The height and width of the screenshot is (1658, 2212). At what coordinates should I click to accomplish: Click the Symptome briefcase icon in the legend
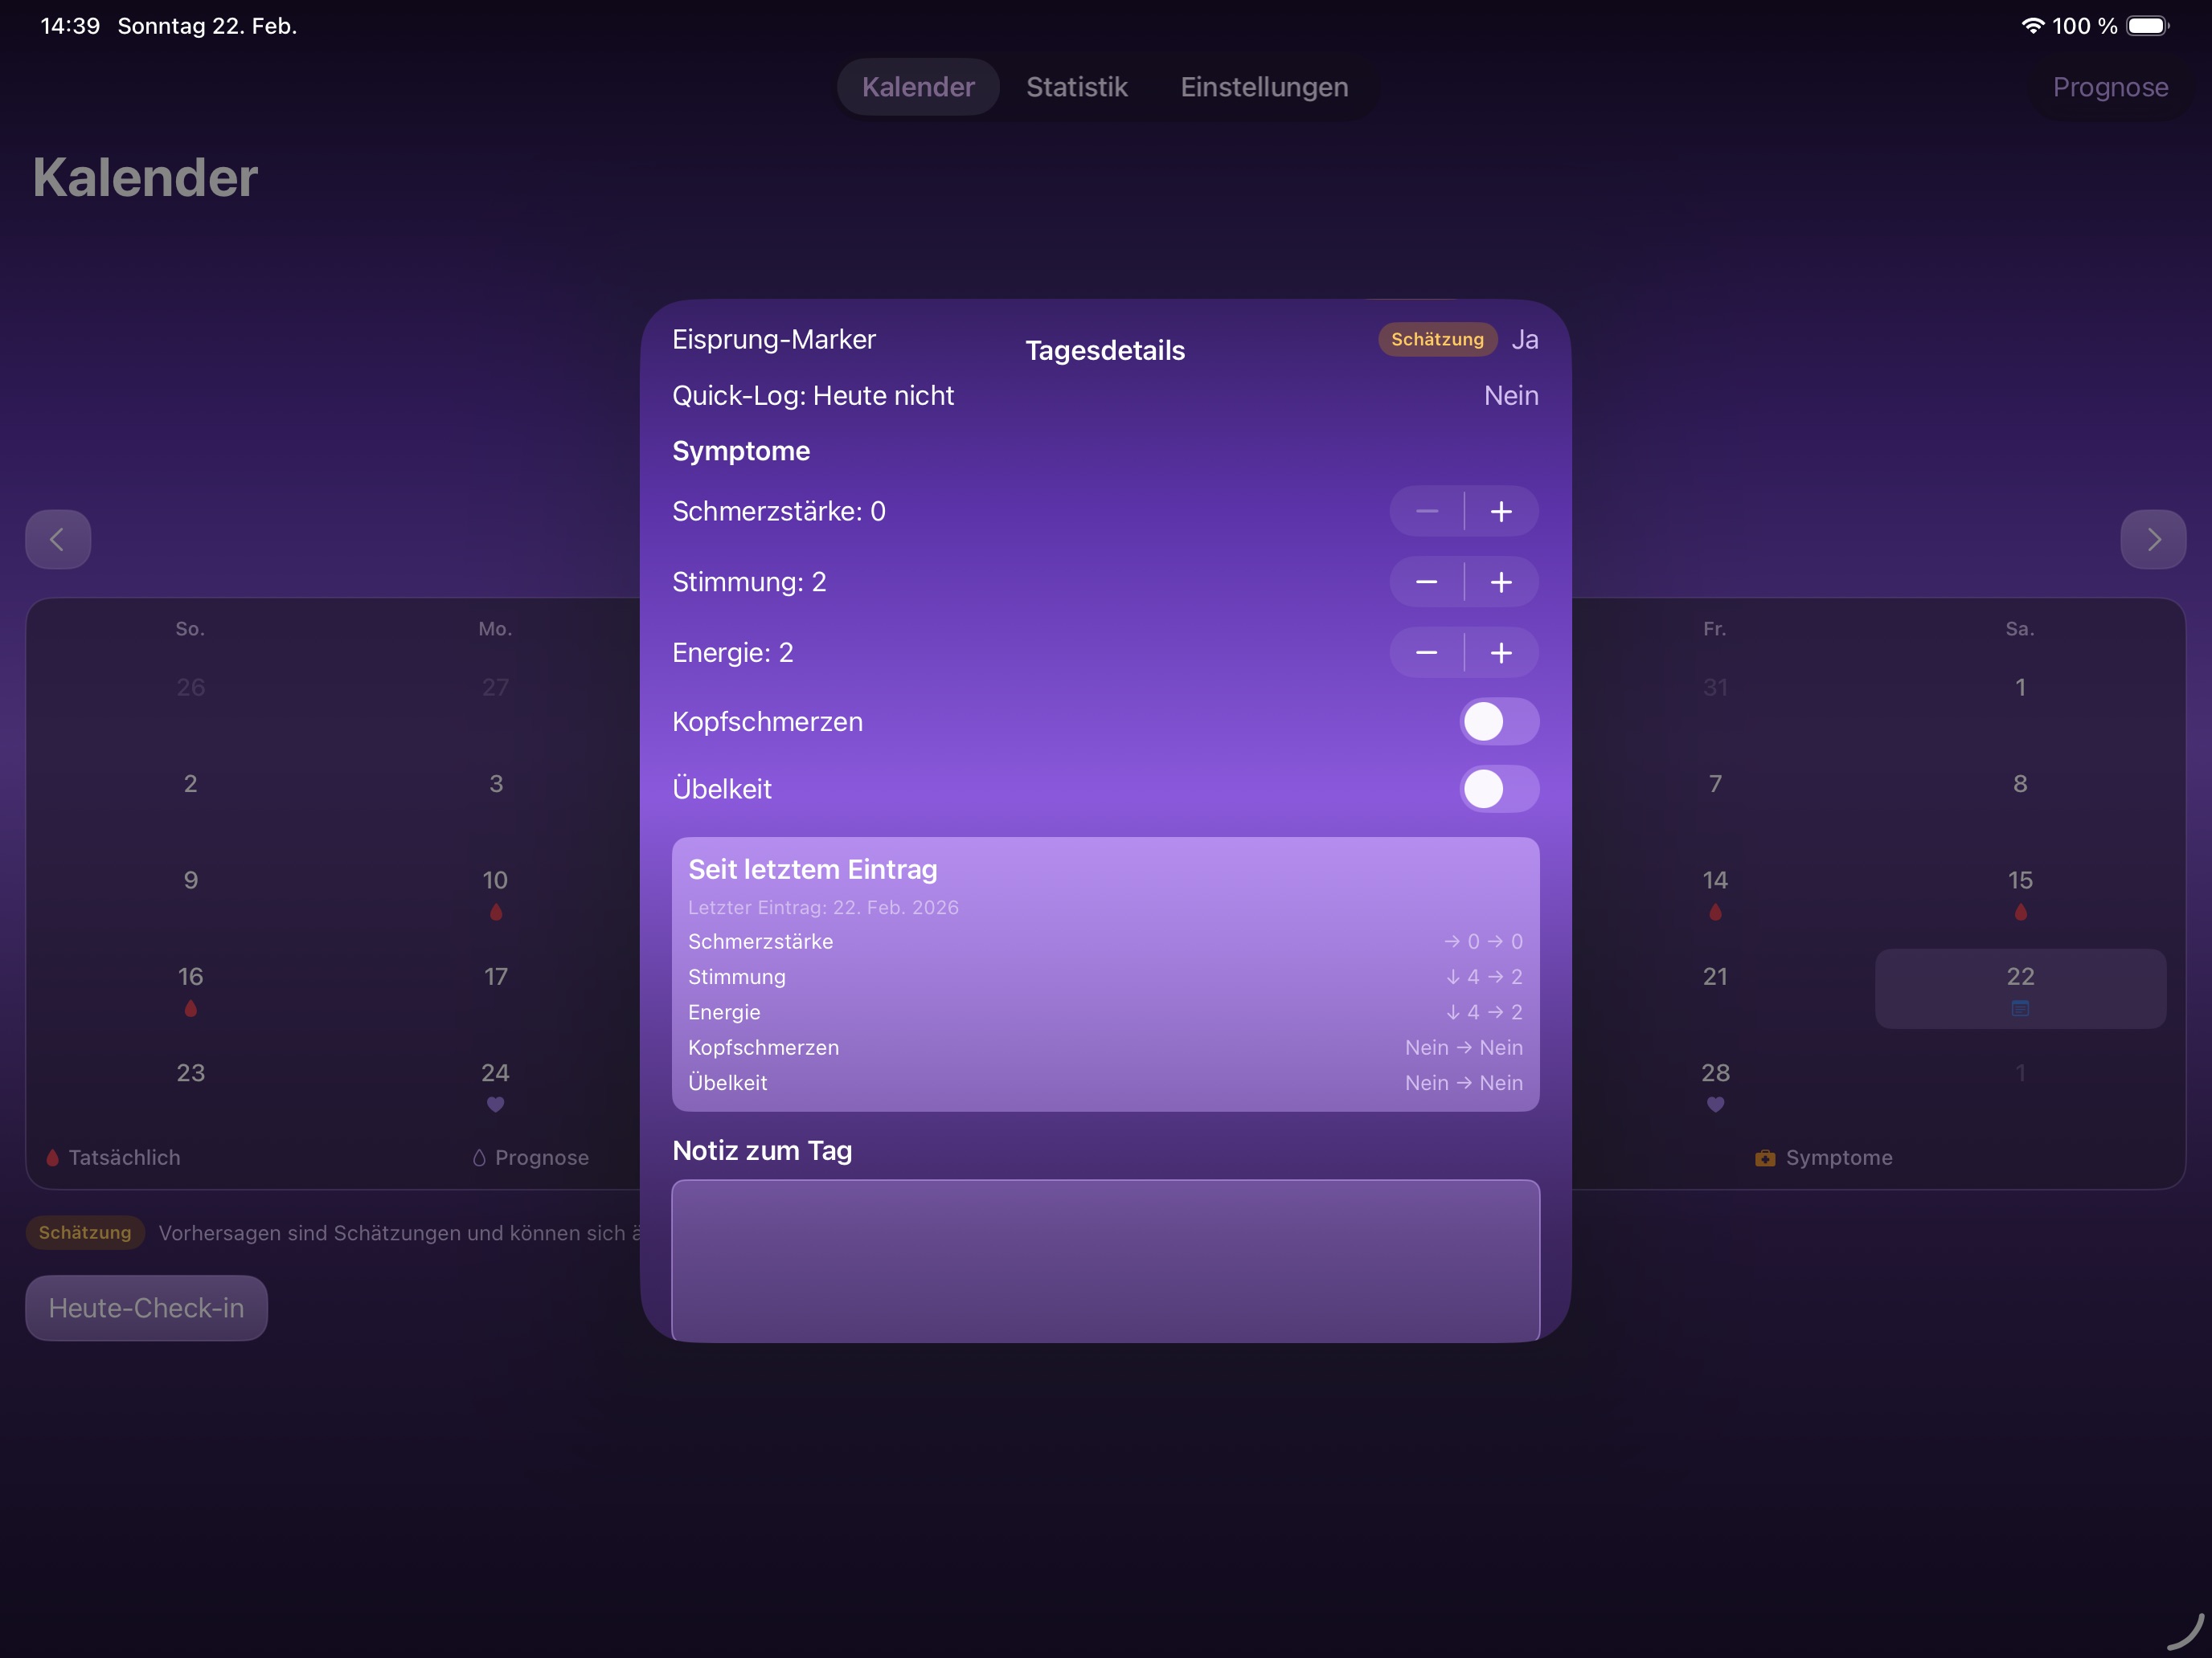pos(1766,1158)
